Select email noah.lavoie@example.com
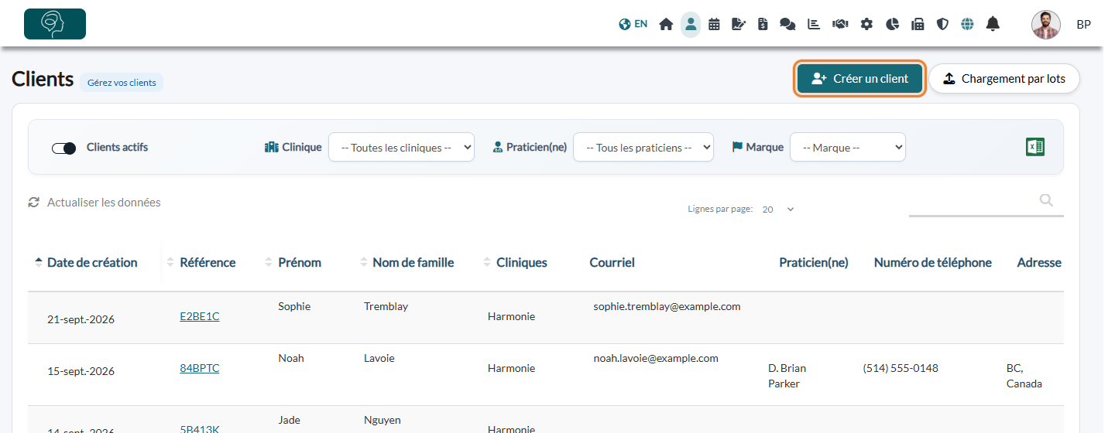The image size is (1115, 433). (x=656, y=358)
